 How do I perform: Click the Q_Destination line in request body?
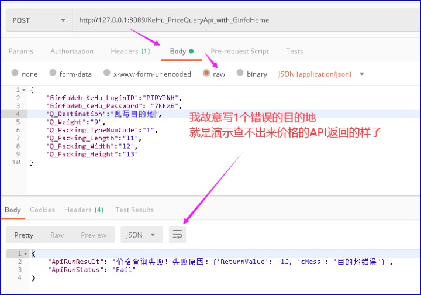104,114
